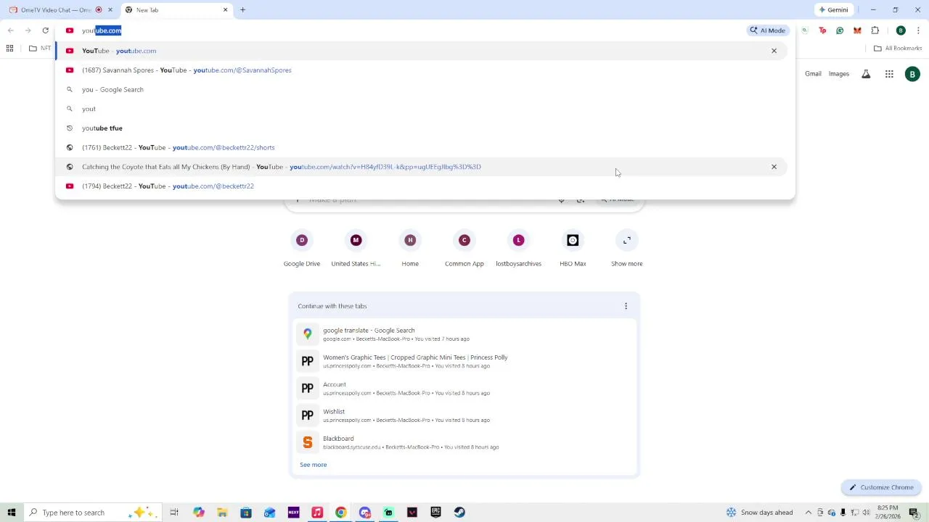Image resolution: width=929 pixels, height=522 pixels.
Task: Open the Grammarly extension icon
Action: [x=840, y=30]
